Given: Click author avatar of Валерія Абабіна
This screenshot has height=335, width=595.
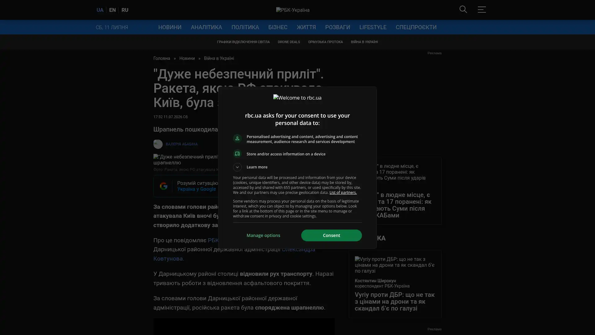Looking at the screenshot, I should click(158, 144).
